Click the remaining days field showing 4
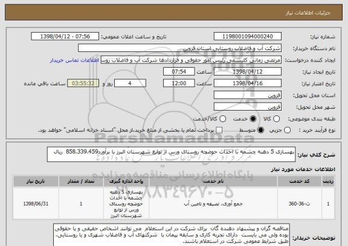348x246 pixels. (130, 83)
